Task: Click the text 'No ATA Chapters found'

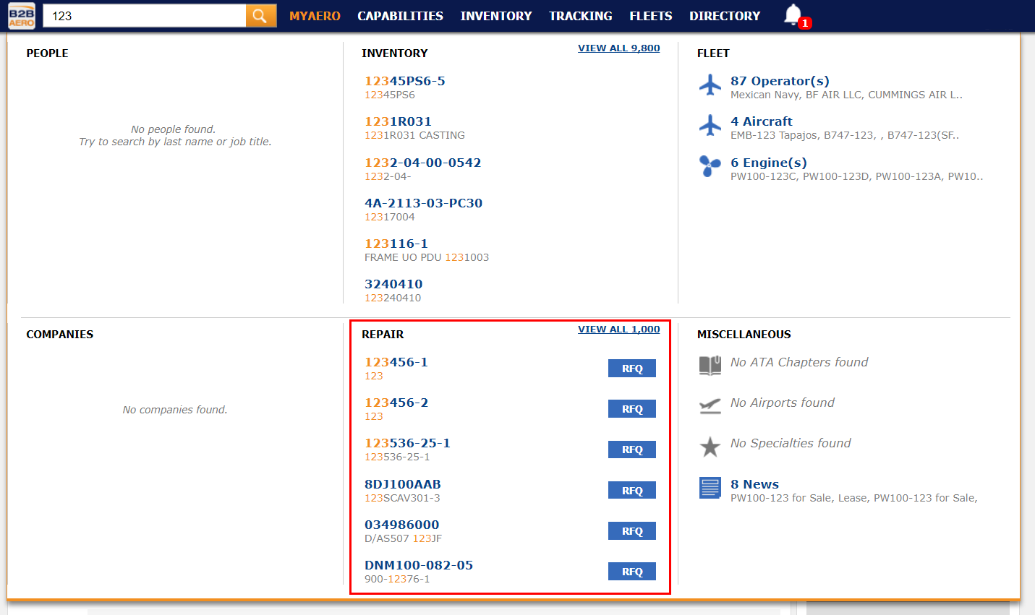Action: (799, 362)
